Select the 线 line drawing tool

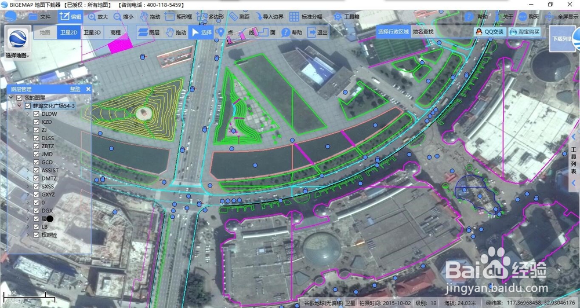click(246, 32)
